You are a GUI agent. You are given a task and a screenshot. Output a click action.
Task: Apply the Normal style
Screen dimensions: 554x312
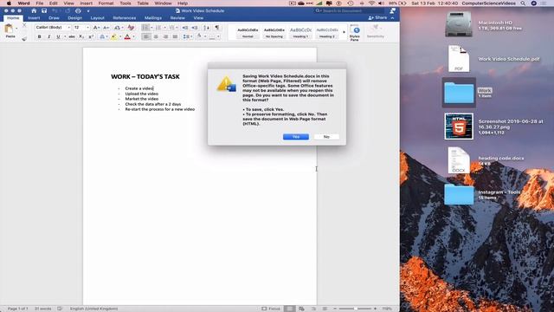(x=248, y=33)
